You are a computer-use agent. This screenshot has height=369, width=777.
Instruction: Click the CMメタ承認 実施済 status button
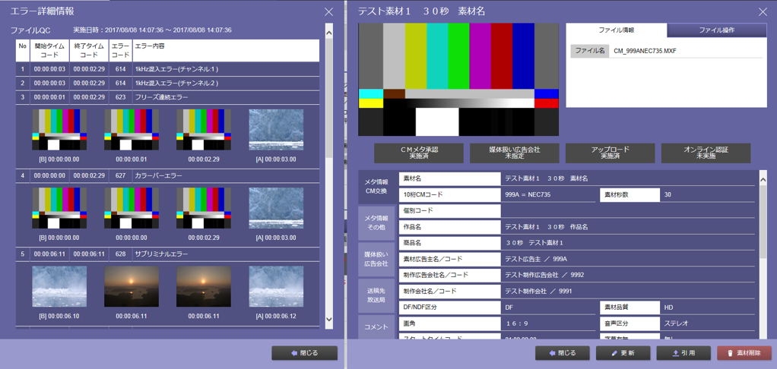click(x=419, y=153)
